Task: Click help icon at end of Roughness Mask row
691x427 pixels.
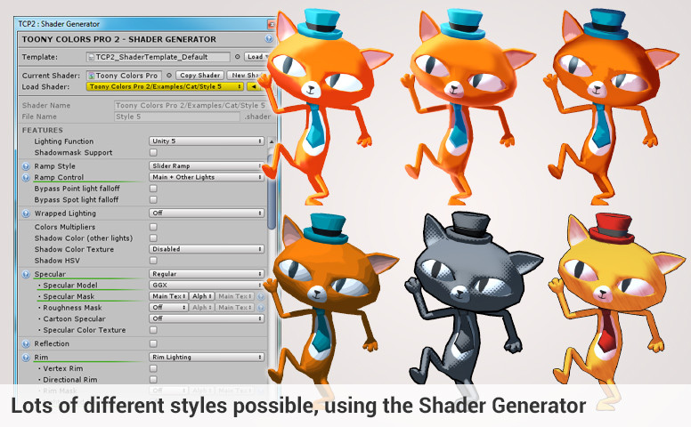Action: (261, 308)
